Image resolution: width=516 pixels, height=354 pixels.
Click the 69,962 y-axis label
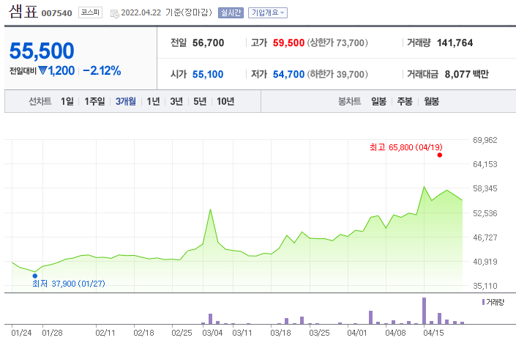pyautogui.click(x=485, y=140)
